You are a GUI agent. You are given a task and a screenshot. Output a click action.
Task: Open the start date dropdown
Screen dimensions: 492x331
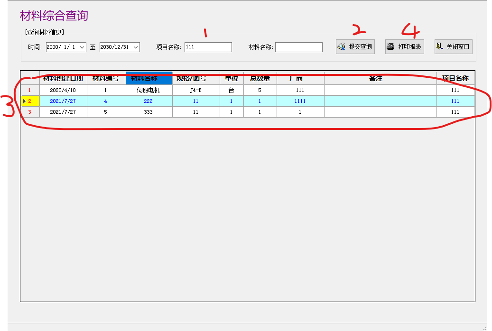[82, 47]
